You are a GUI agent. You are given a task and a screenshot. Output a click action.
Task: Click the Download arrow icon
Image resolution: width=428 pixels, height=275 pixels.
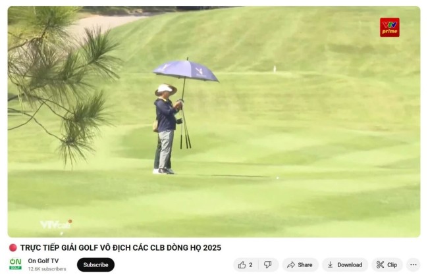click(331, 264)
